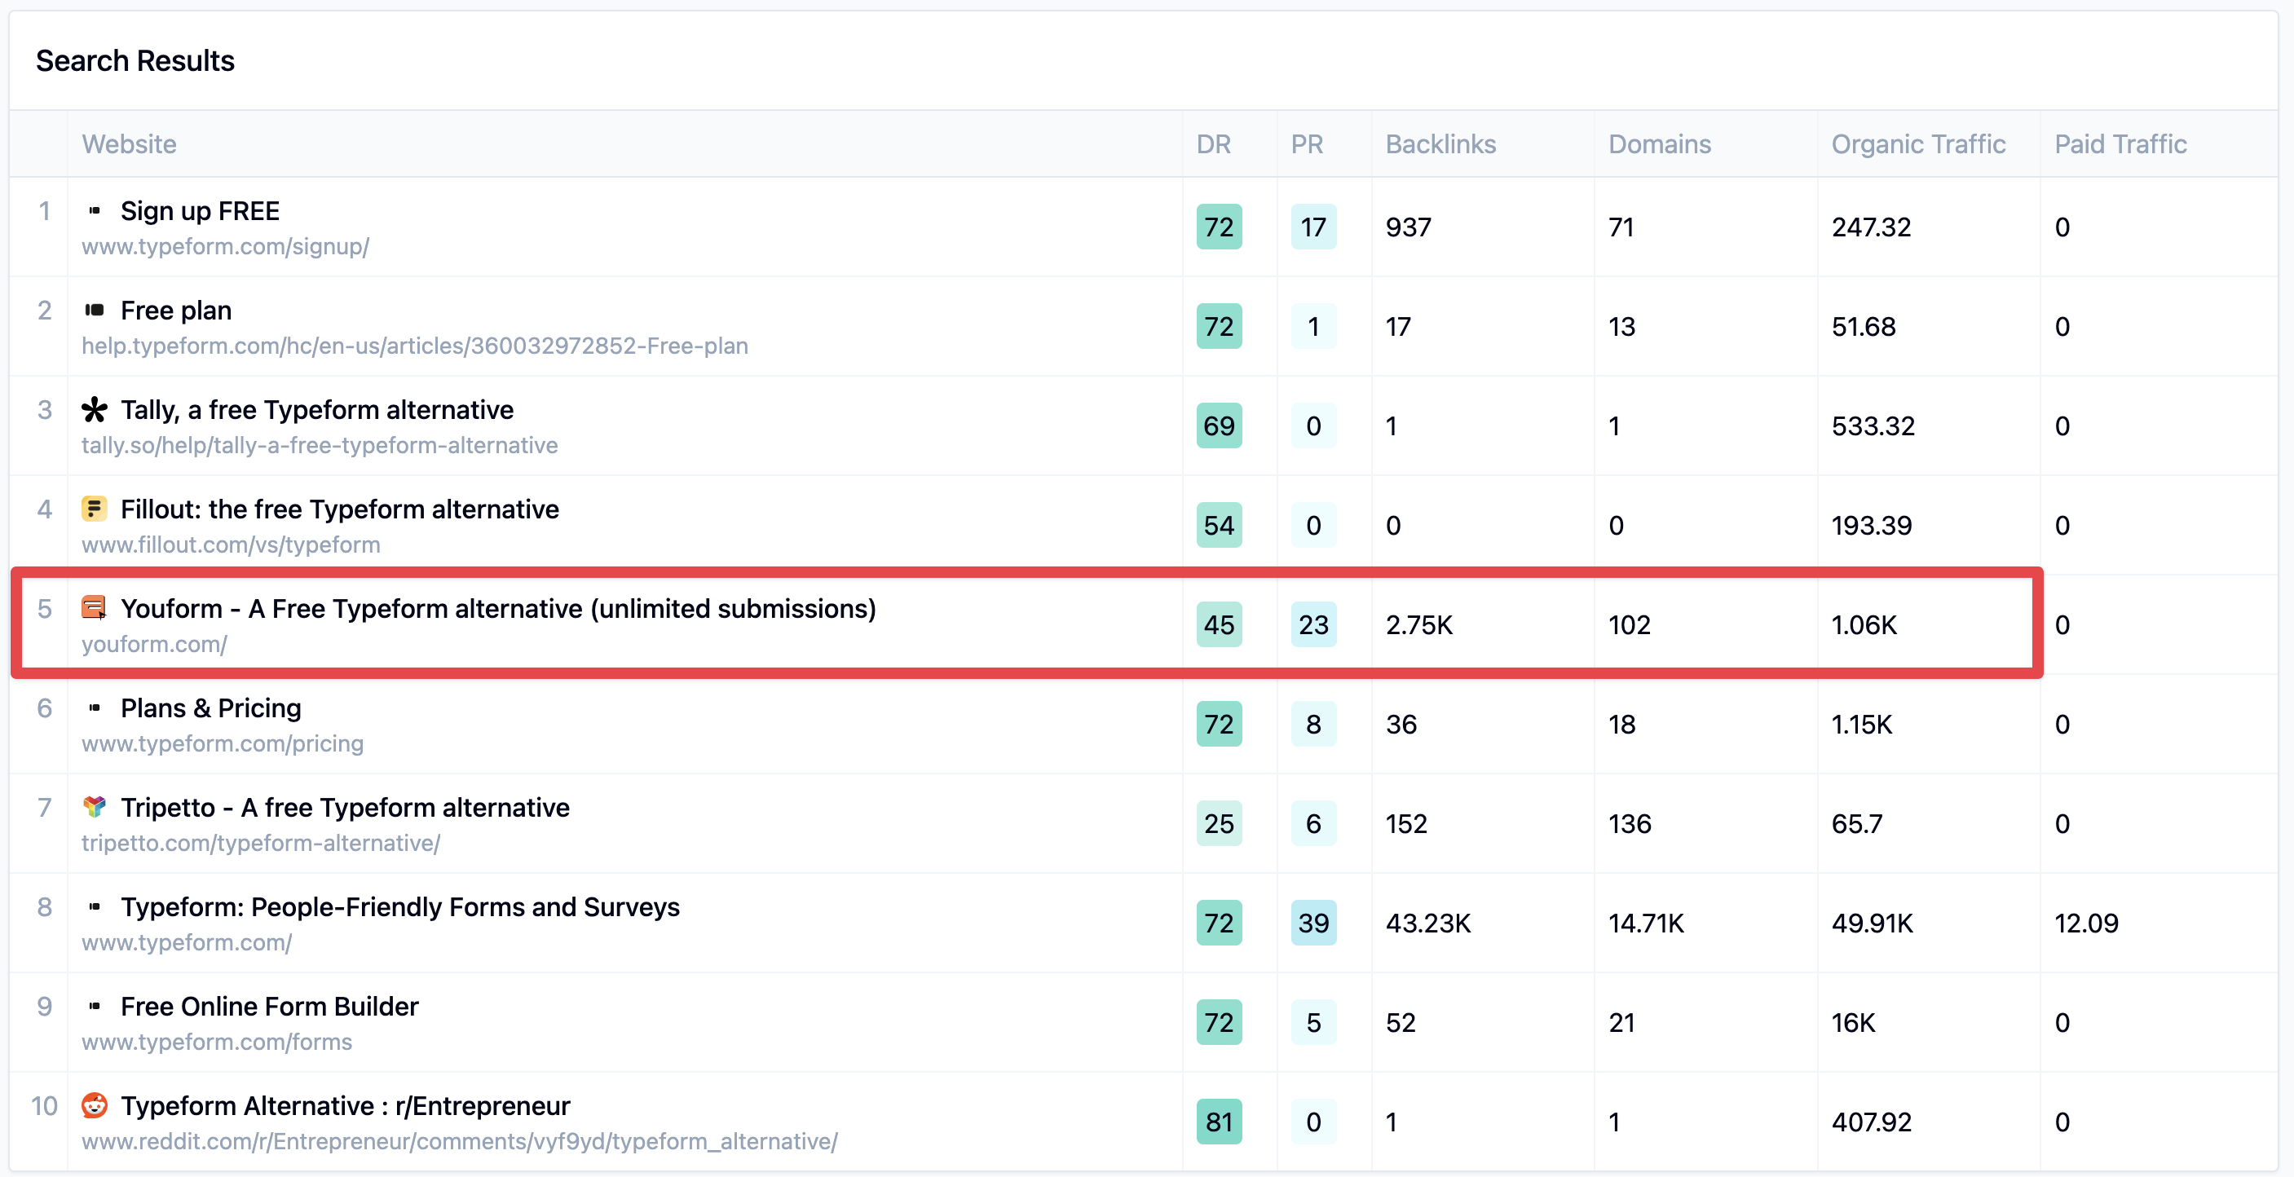Click the Tripetto colorful cube favicon
The height and width of the screenshot is (1177, 2294).
tap(95, 807)
